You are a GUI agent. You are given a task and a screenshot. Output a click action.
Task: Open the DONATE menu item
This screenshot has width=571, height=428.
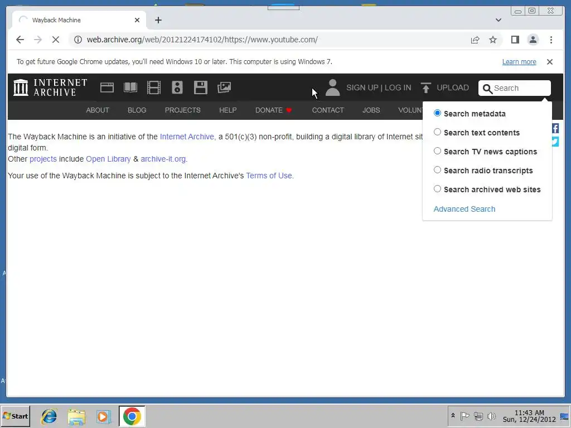coord(269,110)
